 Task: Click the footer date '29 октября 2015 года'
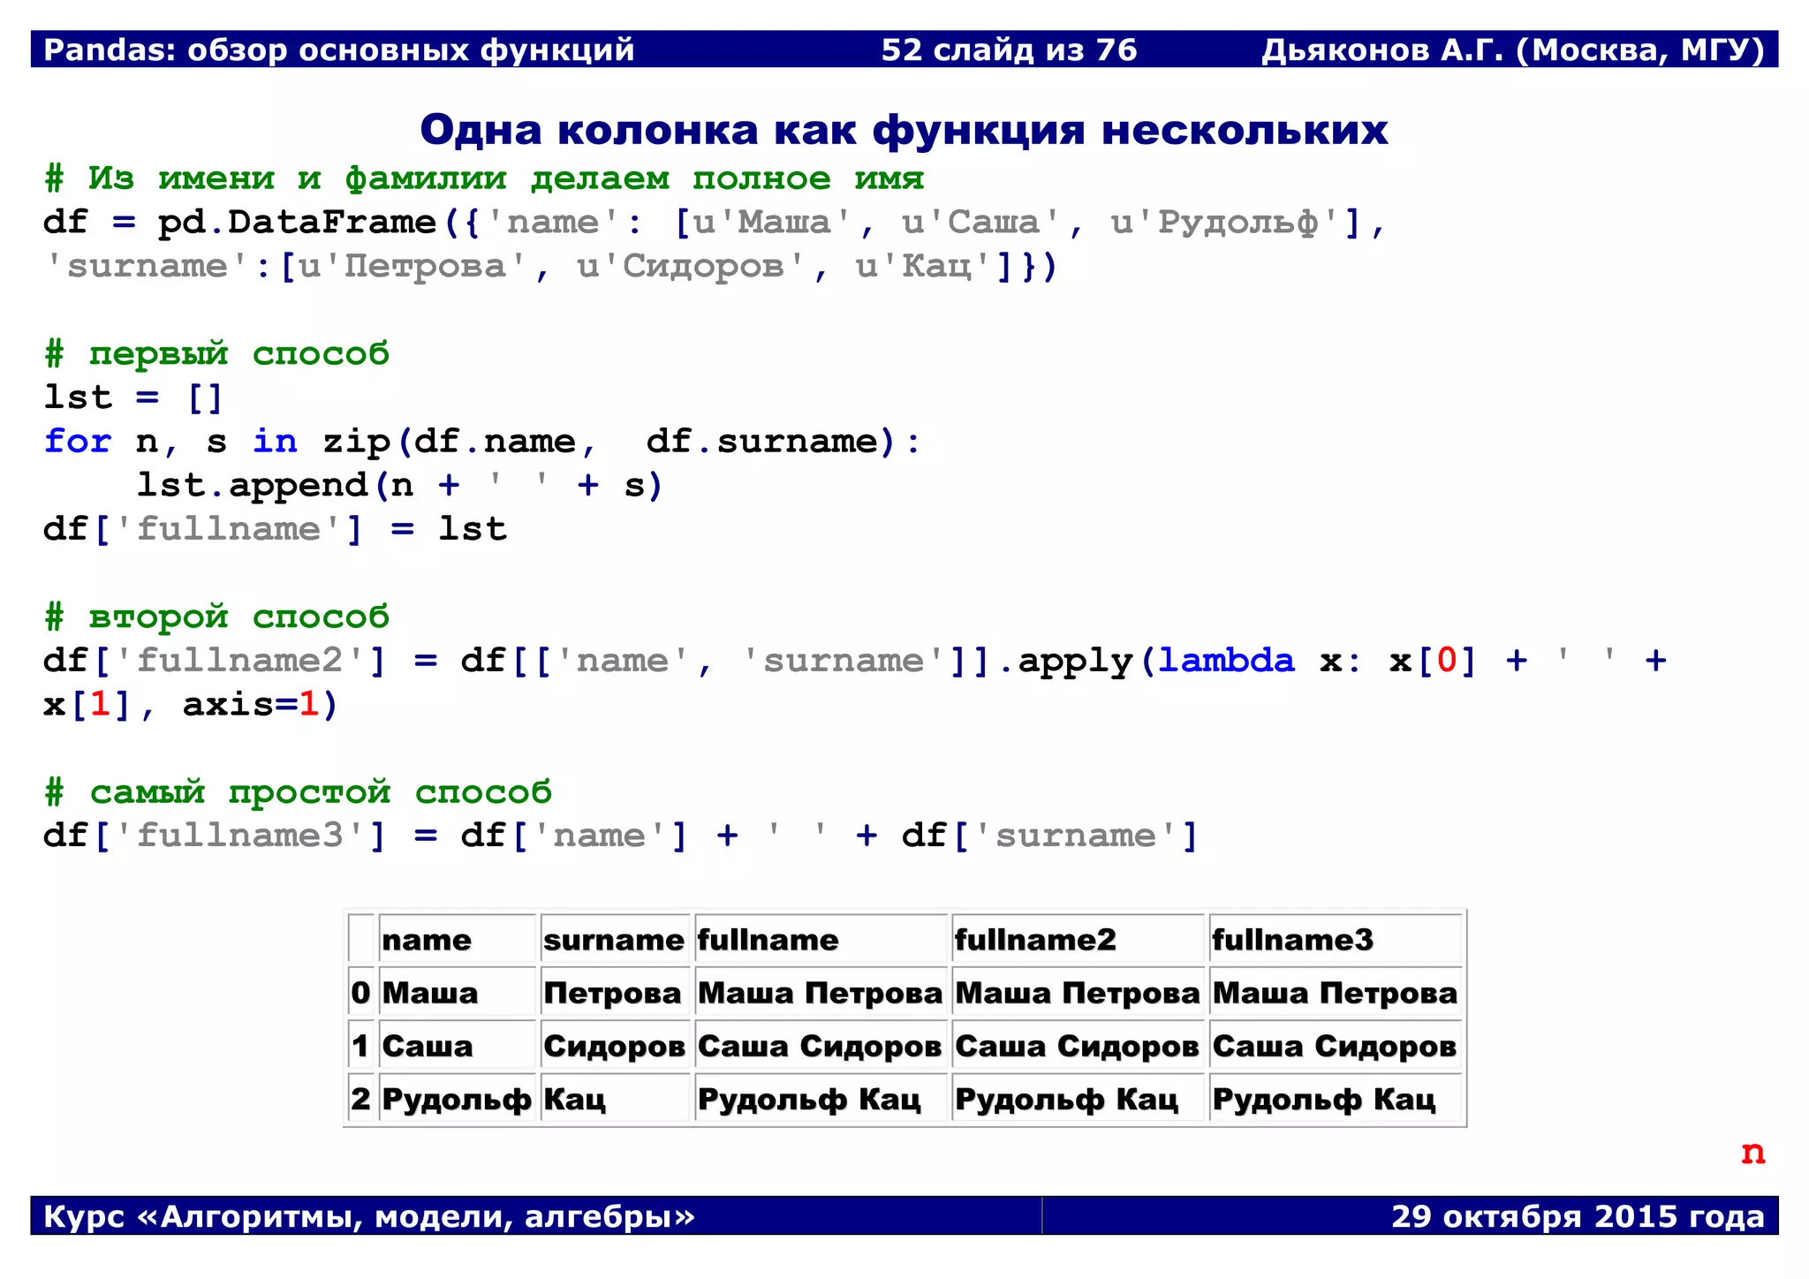point(1578,1216)
